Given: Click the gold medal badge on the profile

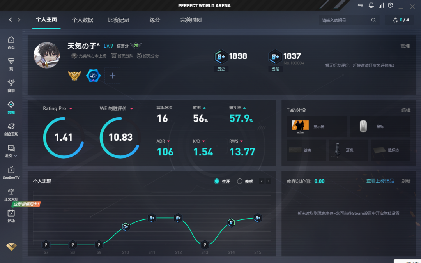Looking at the screenshot, I should click(74, 76).
